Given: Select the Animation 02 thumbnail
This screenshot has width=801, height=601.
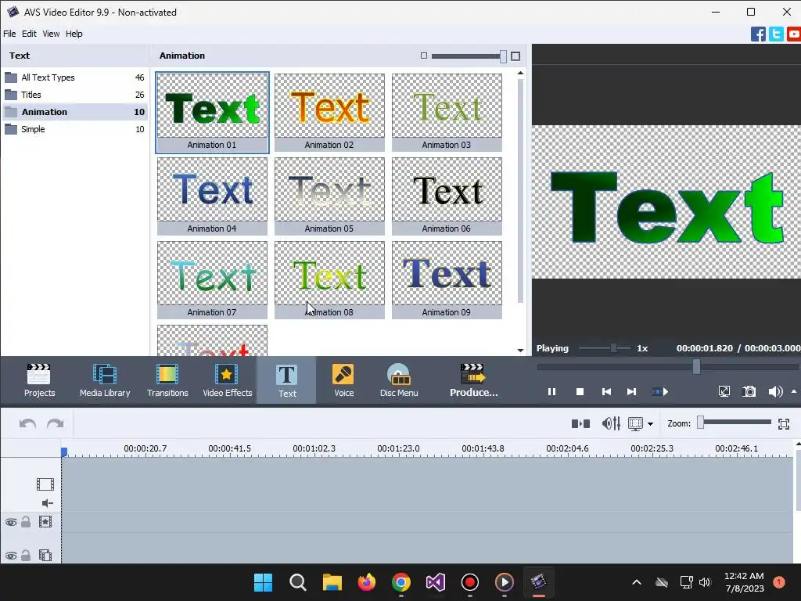Looking at the screenshot, I should 329,113.
